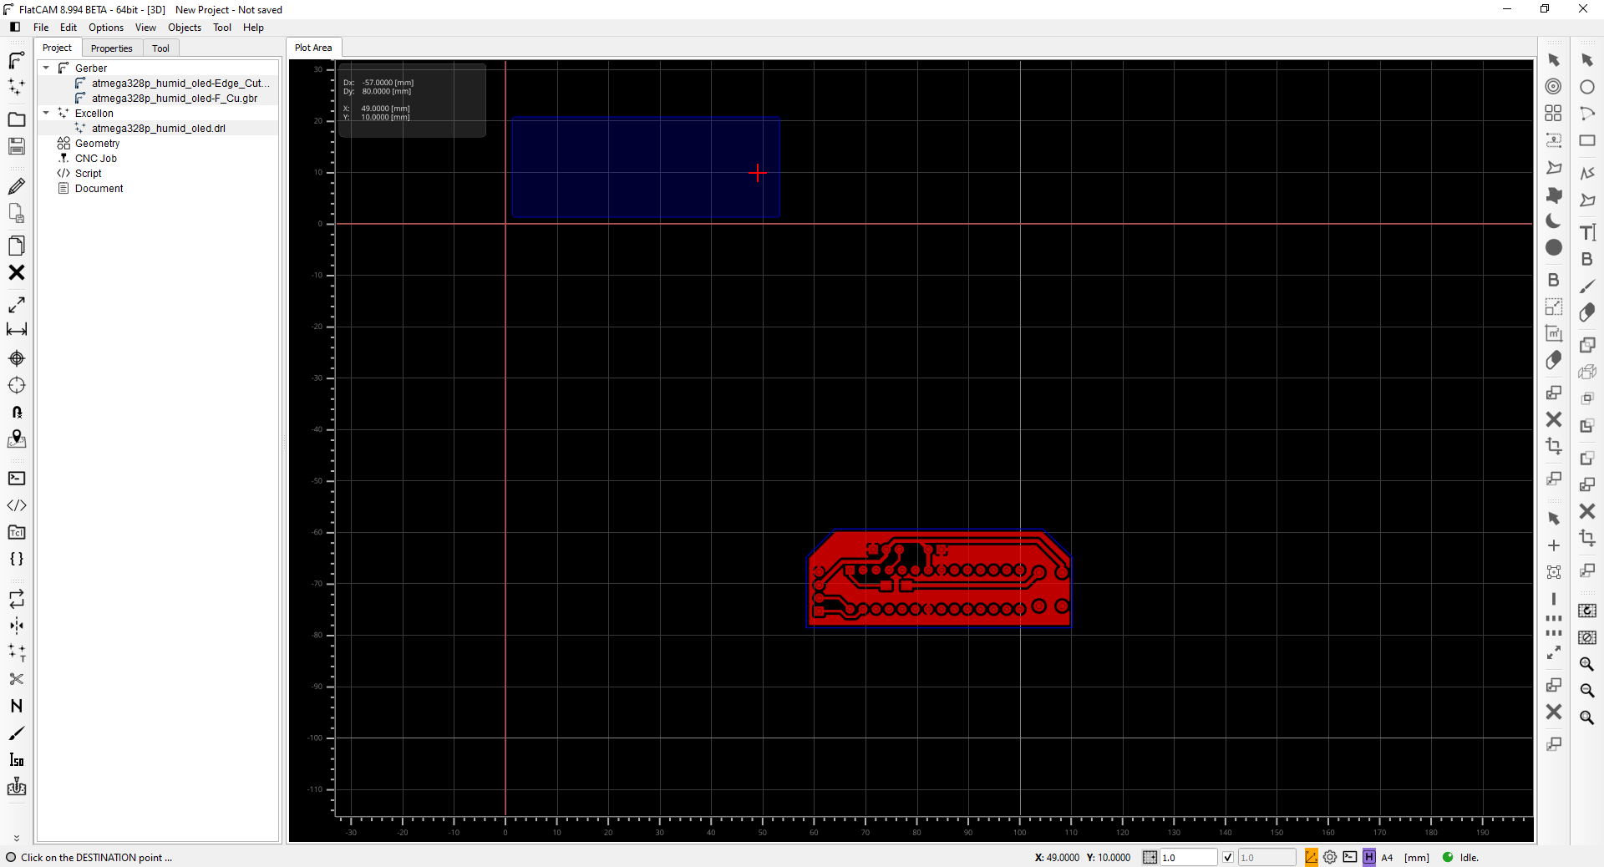Screen dimensions: 1604x867
Task: Click the crescent moon shaped tool icon
Action: click(x=1553, y=221)
